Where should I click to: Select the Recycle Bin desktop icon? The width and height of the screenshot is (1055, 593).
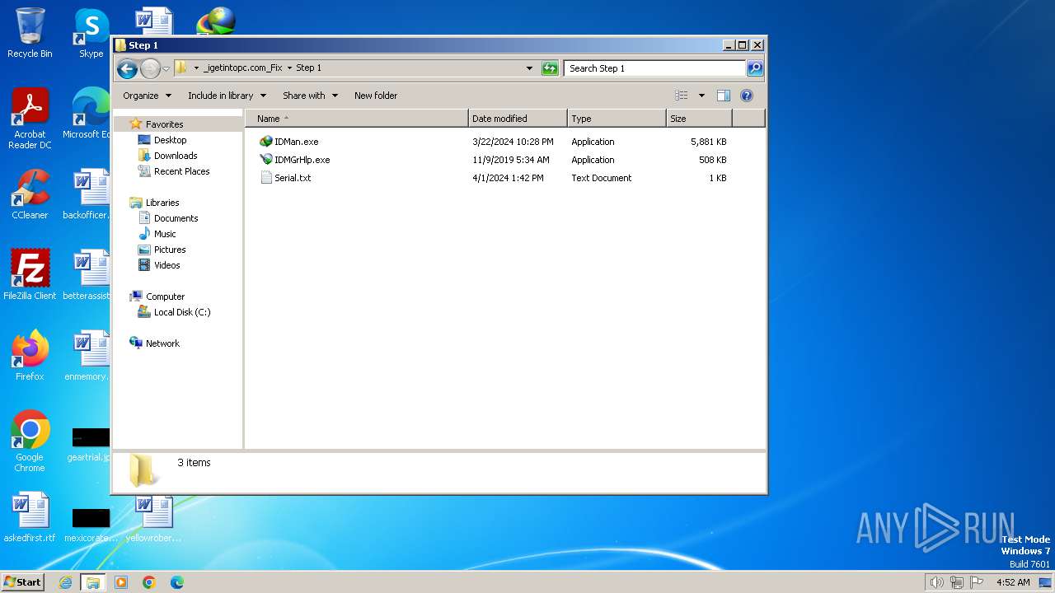[30, 33]
